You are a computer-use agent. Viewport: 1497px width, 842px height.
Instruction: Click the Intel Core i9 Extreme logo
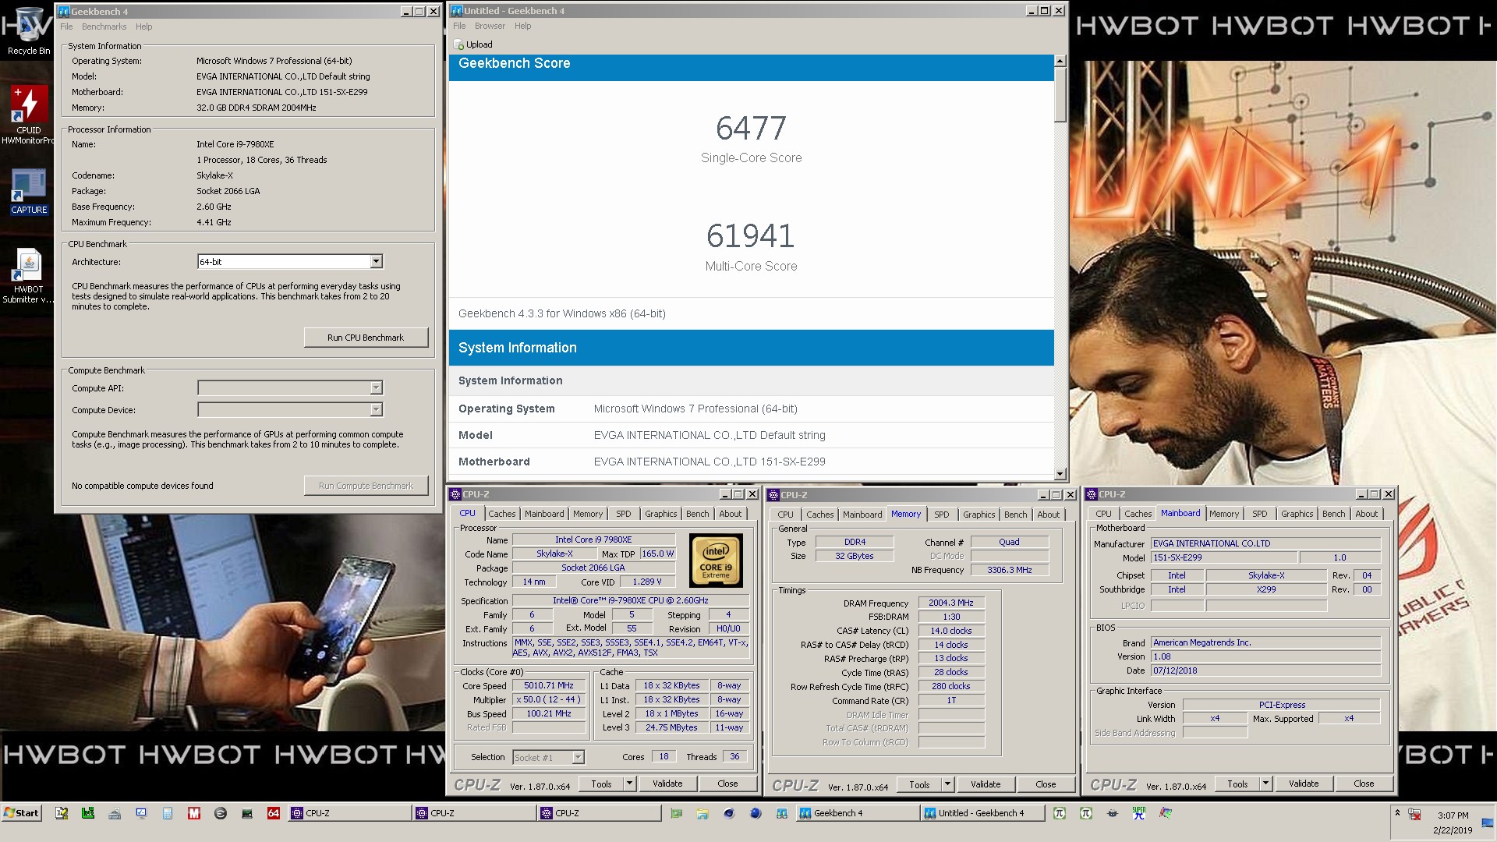(x=716, y=561)
